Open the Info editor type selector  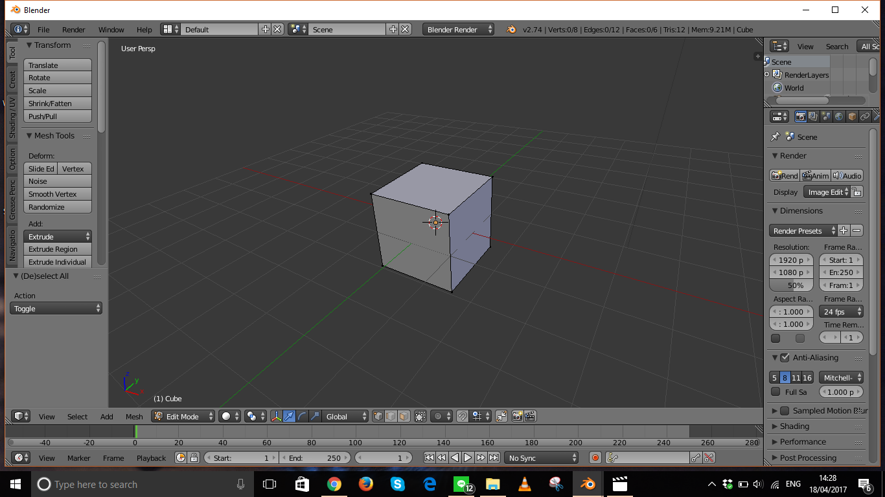tap(21, 29)
